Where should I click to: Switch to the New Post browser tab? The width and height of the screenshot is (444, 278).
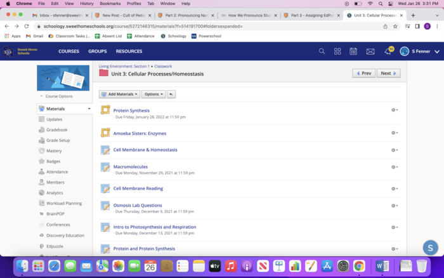[x=121, y=15]
